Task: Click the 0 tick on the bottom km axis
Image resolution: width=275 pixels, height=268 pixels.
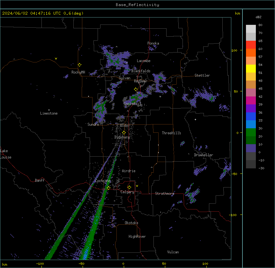Action: (x=123, y=264)
